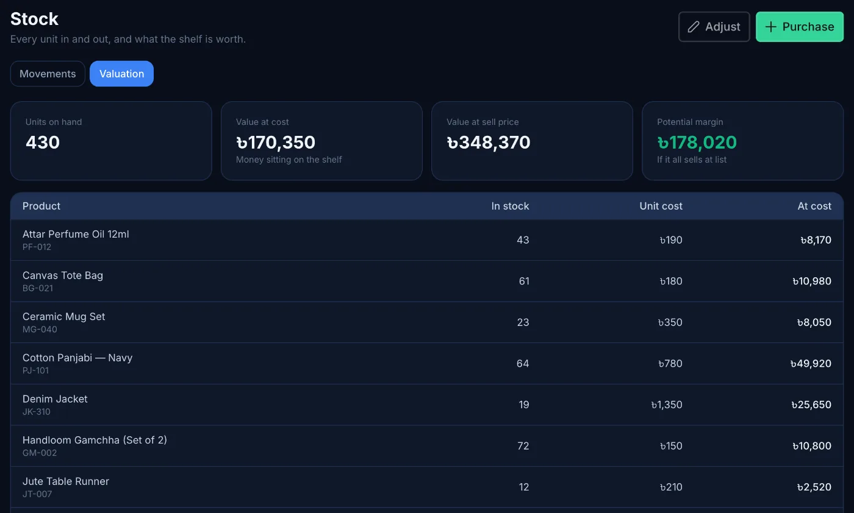854x513 pixels.
Task: Click the at-cost total ৳2,520
Action: click(814, 487)
